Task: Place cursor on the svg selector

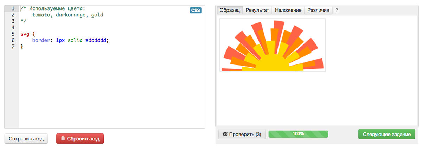Action: pyautogui.click(x=25, y=34)
